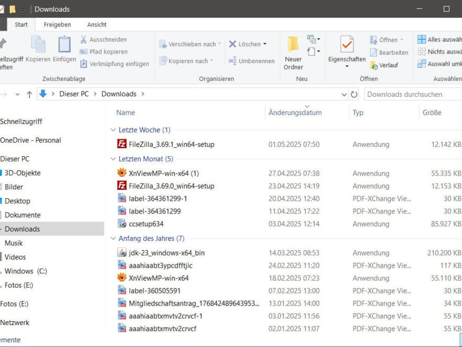
Task: Click PDF icon of label-364361299-1
Action: [122, 198]
